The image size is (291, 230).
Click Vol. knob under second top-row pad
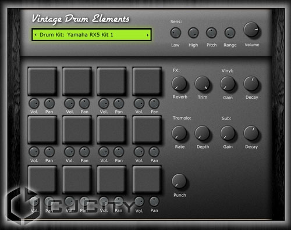(69, 103)
